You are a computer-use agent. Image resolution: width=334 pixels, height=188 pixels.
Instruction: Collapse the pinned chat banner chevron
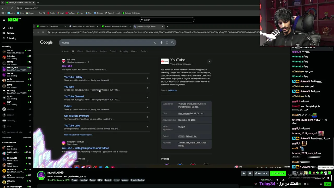tap(330, 48)
